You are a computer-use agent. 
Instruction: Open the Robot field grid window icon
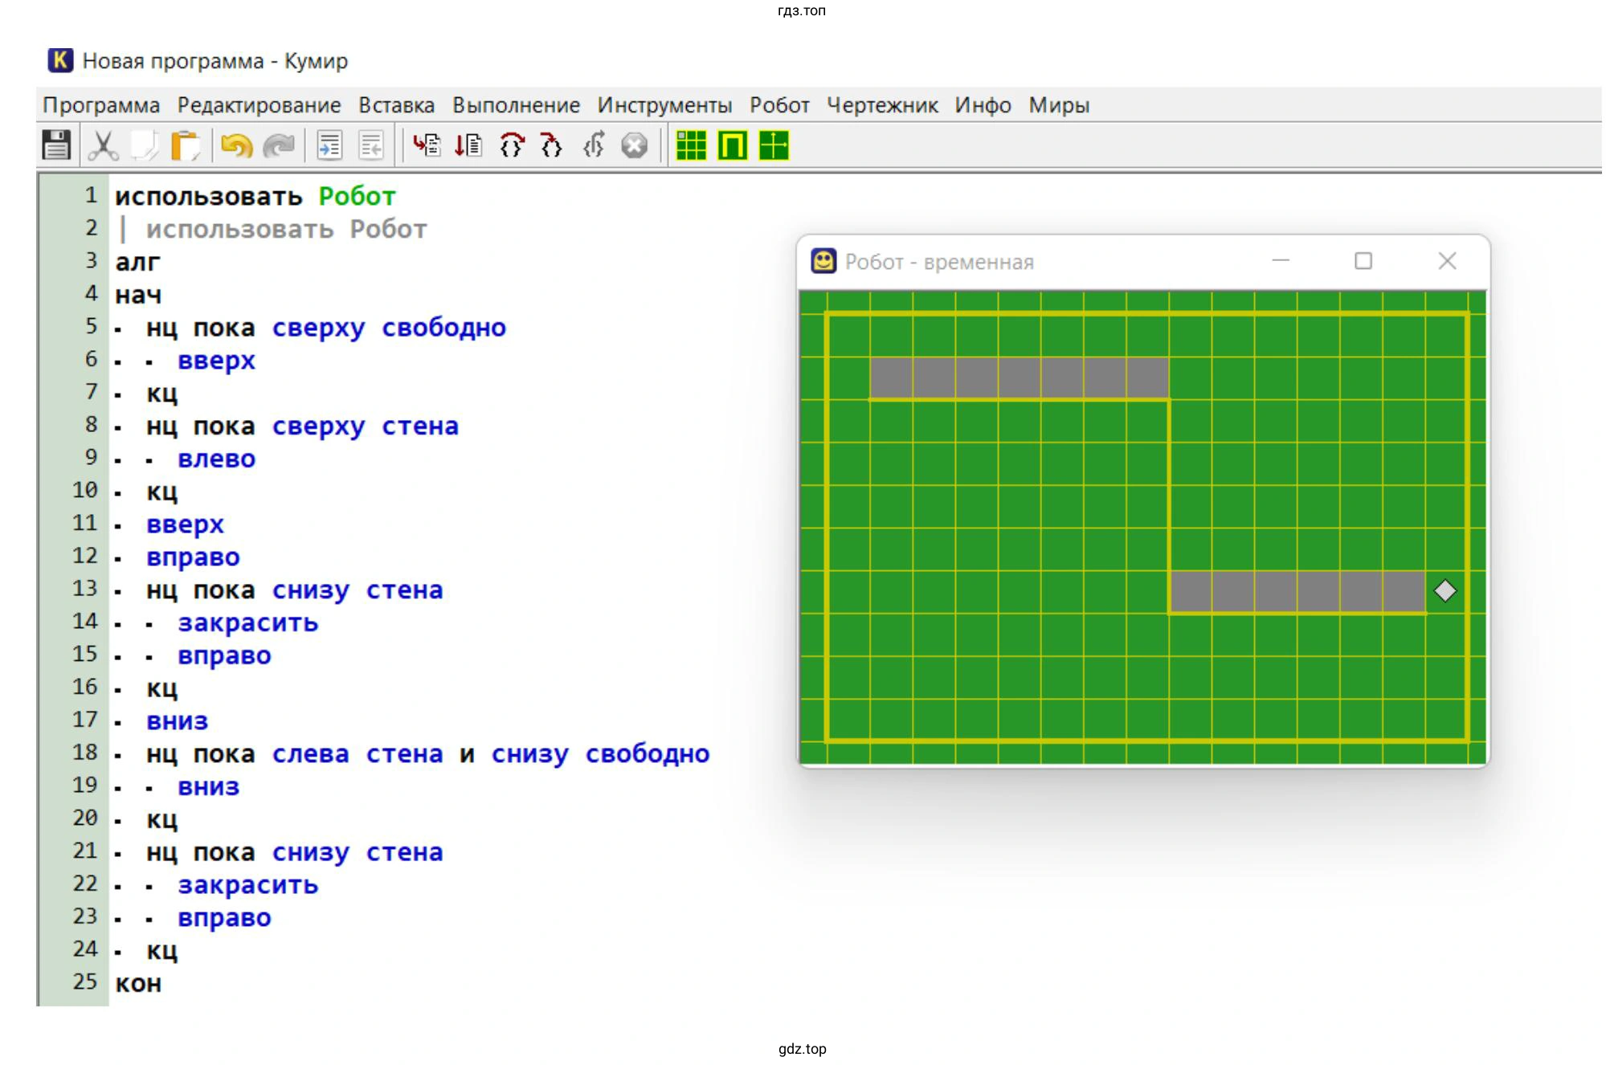pos(691,145)
